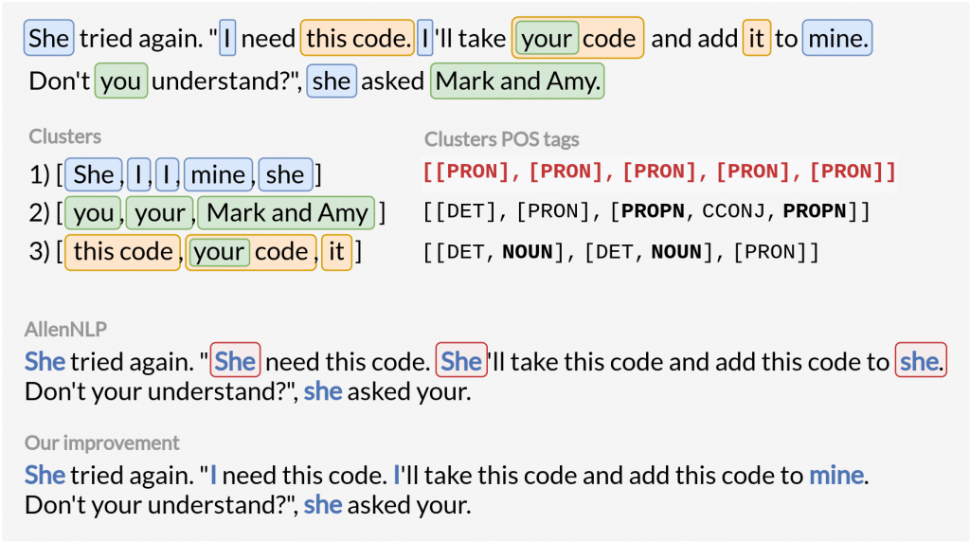The image size is (970, 542).
Task: Select the "mine" token in cluster 1
Action: [219, 174]
